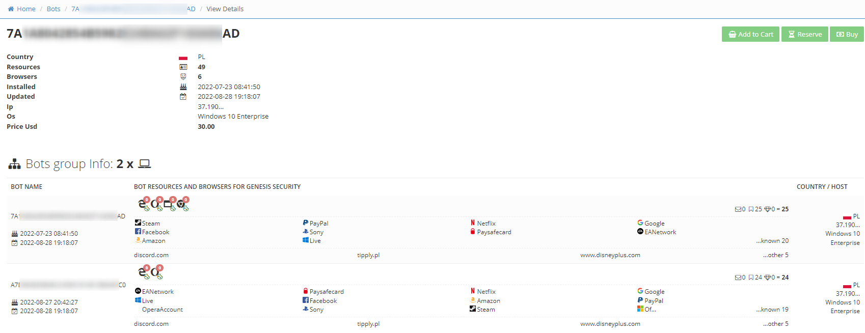Click the Windows Live icon in second bot row

point(138,300)
